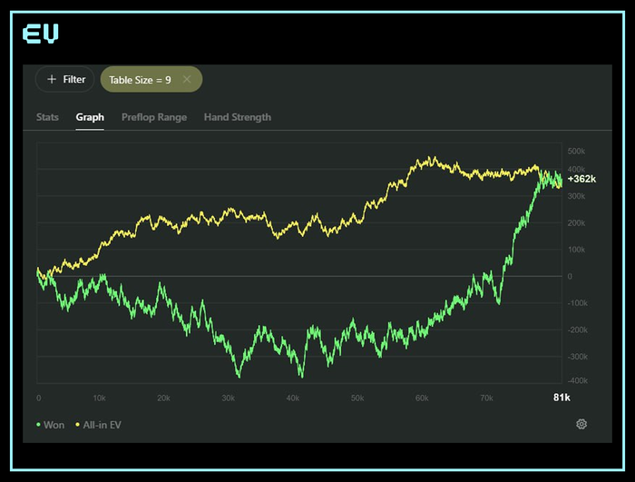Toggle the Won series in legend
Screen dimensions: 635x482
pos(50,425)
